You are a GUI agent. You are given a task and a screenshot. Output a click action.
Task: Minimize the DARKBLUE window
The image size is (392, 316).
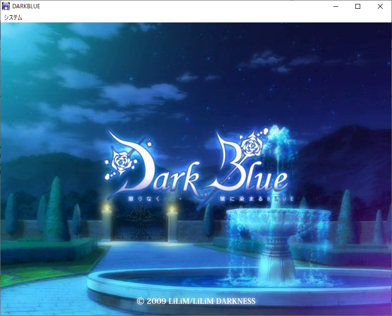pyautogui.click(x=336, y=6)
